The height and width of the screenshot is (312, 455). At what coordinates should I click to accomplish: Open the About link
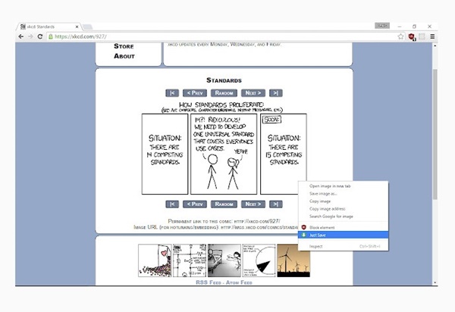124,56
